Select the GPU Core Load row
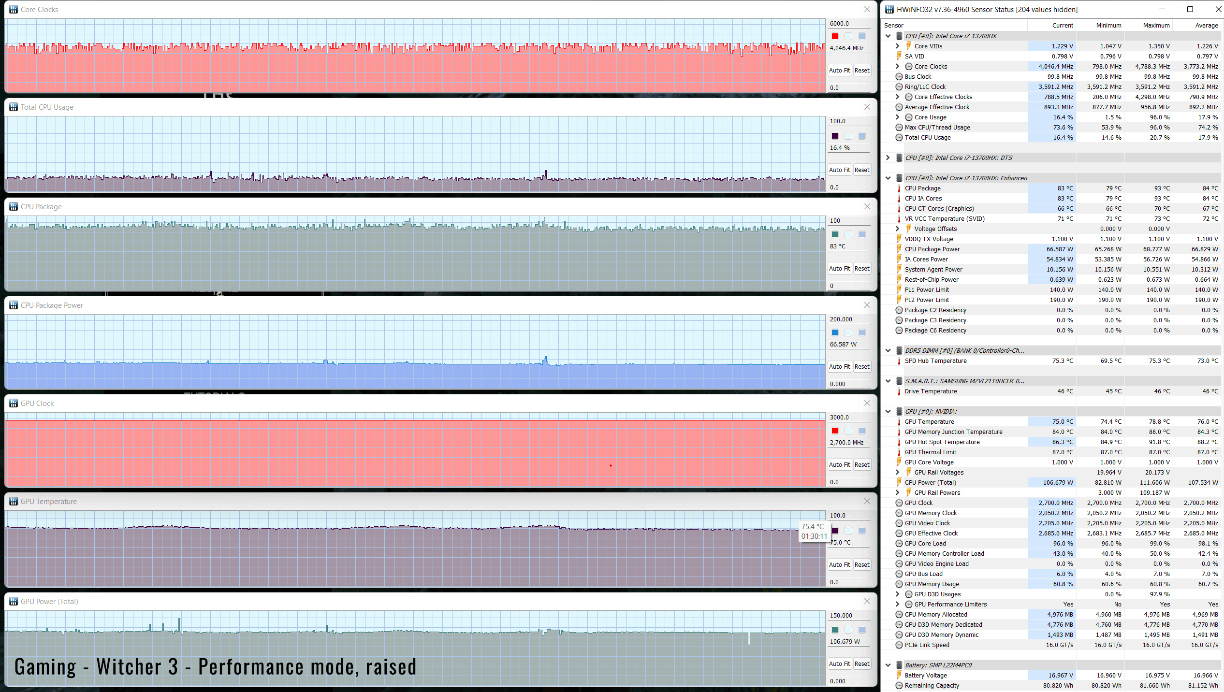The width and height of the screenshot is (1224, 692). tap(1052, 543)
